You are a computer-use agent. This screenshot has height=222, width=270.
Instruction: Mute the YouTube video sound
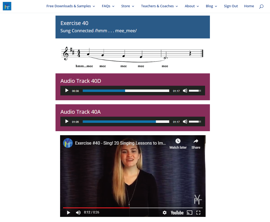[78, 213]
